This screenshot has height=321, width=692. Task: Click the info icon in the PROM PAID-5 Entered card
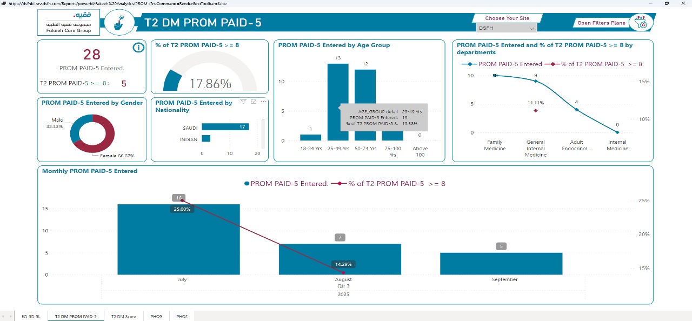coord(138,48)
